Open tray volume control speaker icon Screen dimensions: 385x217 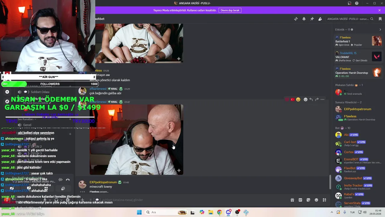pos(365,212)
